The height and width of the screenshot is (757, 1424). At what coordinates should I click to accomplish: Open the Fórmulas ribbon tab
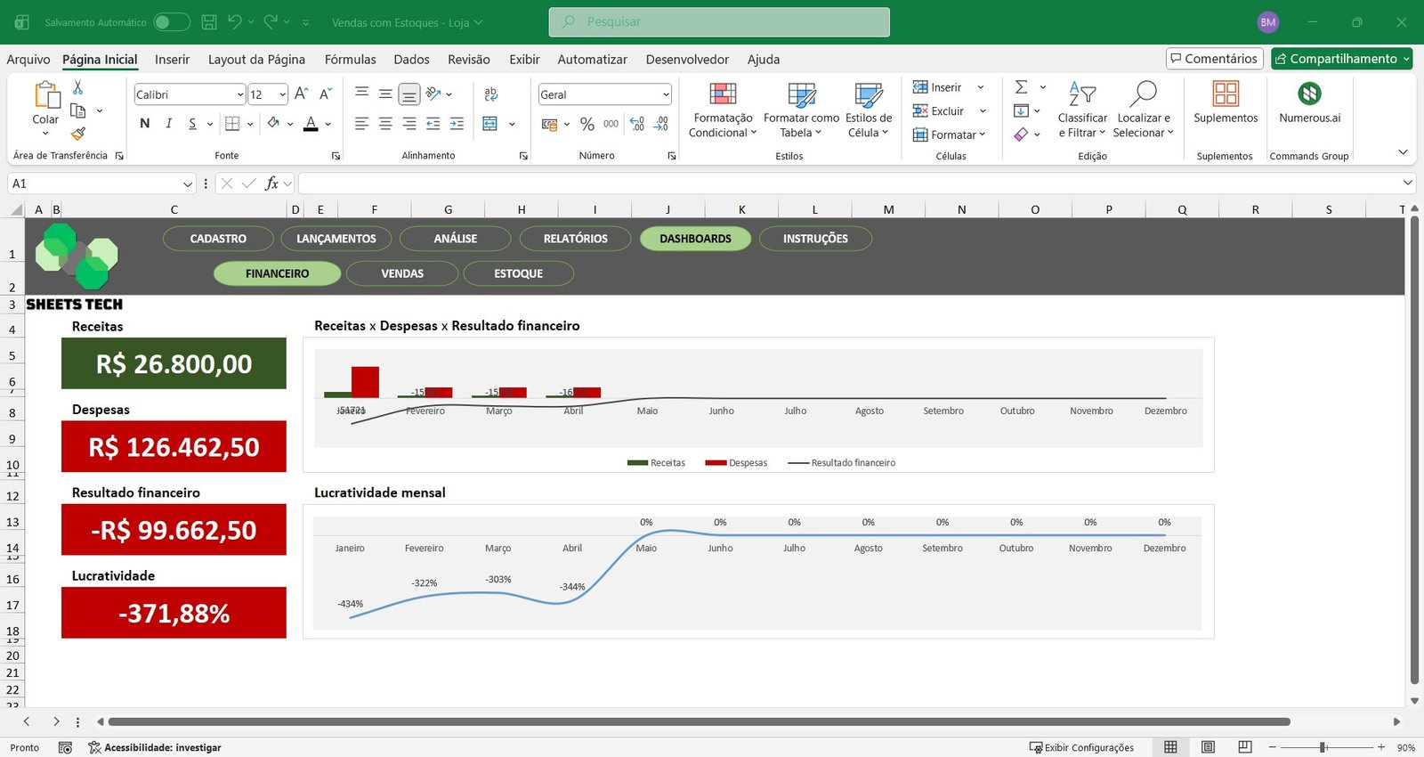350,60
